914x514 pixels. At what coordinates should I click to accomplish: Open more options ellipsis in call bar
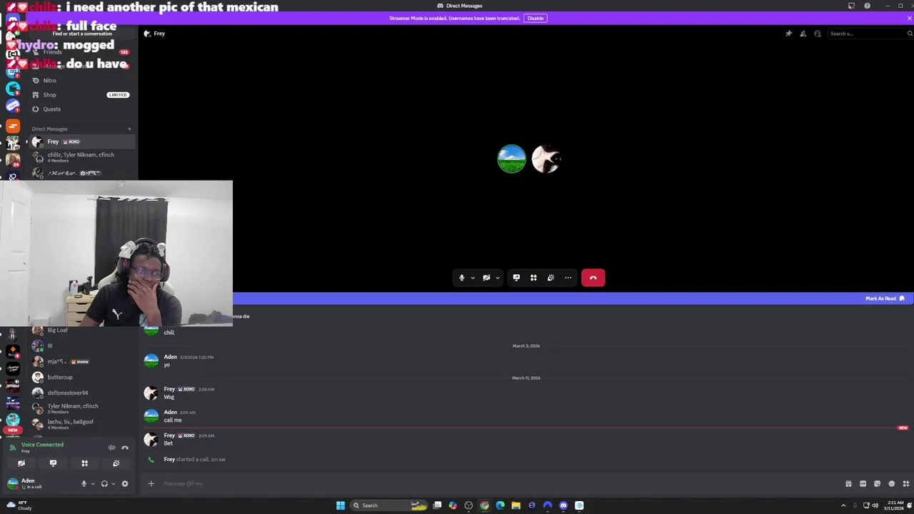pos(568,278)
